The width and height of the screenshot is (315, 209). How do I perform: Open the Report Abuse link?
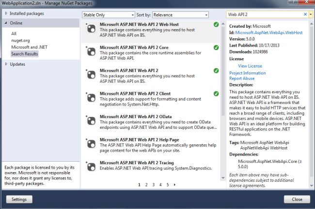click(x=242, y=78)
